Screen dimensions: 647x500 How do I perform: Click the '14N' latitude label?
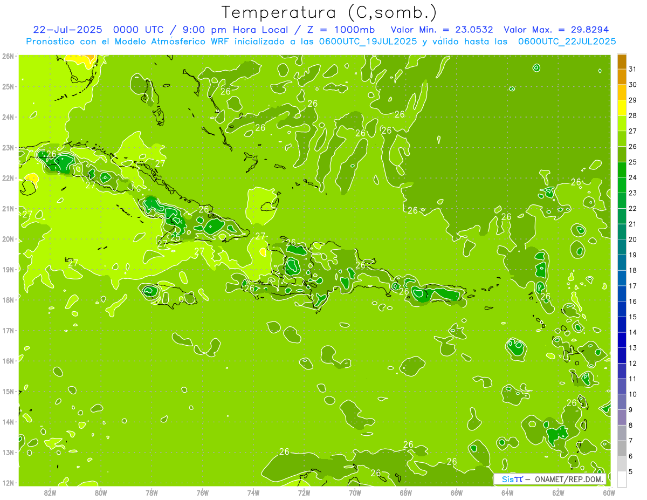pyautogui.click(x=8, y=422)
